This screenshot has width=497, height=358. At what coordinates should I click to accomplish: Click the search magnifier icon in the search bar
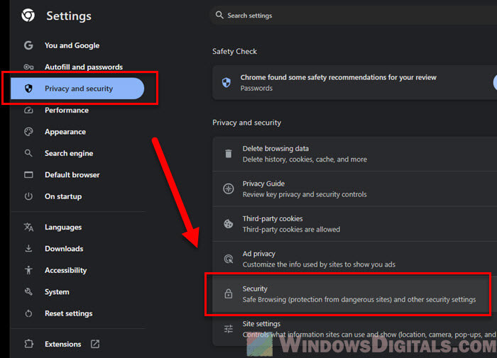point(219,15)
